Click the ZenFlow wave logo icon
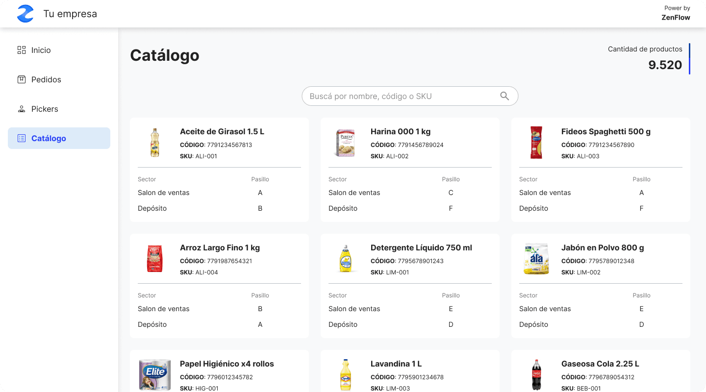 point(25,14)
